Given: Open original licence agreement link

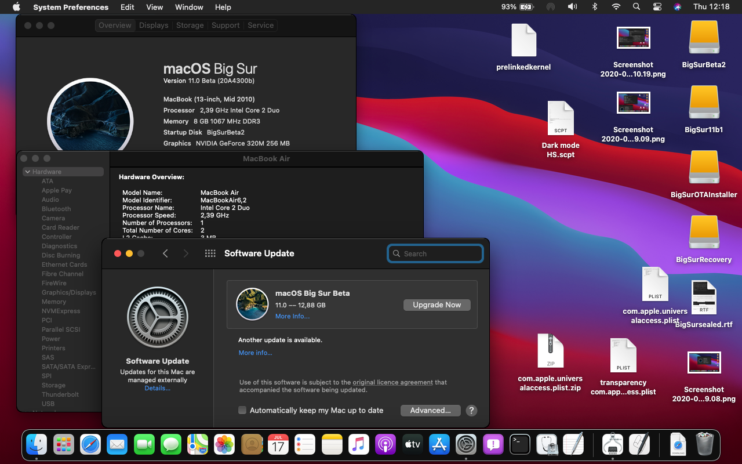Looking at the screenshot, I should point(392,382).
